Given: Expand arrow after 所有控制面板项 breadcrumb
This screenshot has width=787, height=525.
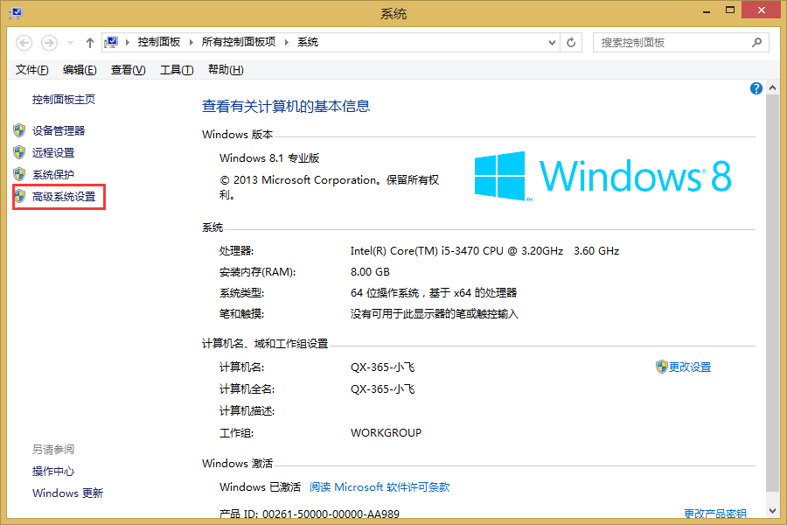Looking at the screenshot, I should [287, 43].
